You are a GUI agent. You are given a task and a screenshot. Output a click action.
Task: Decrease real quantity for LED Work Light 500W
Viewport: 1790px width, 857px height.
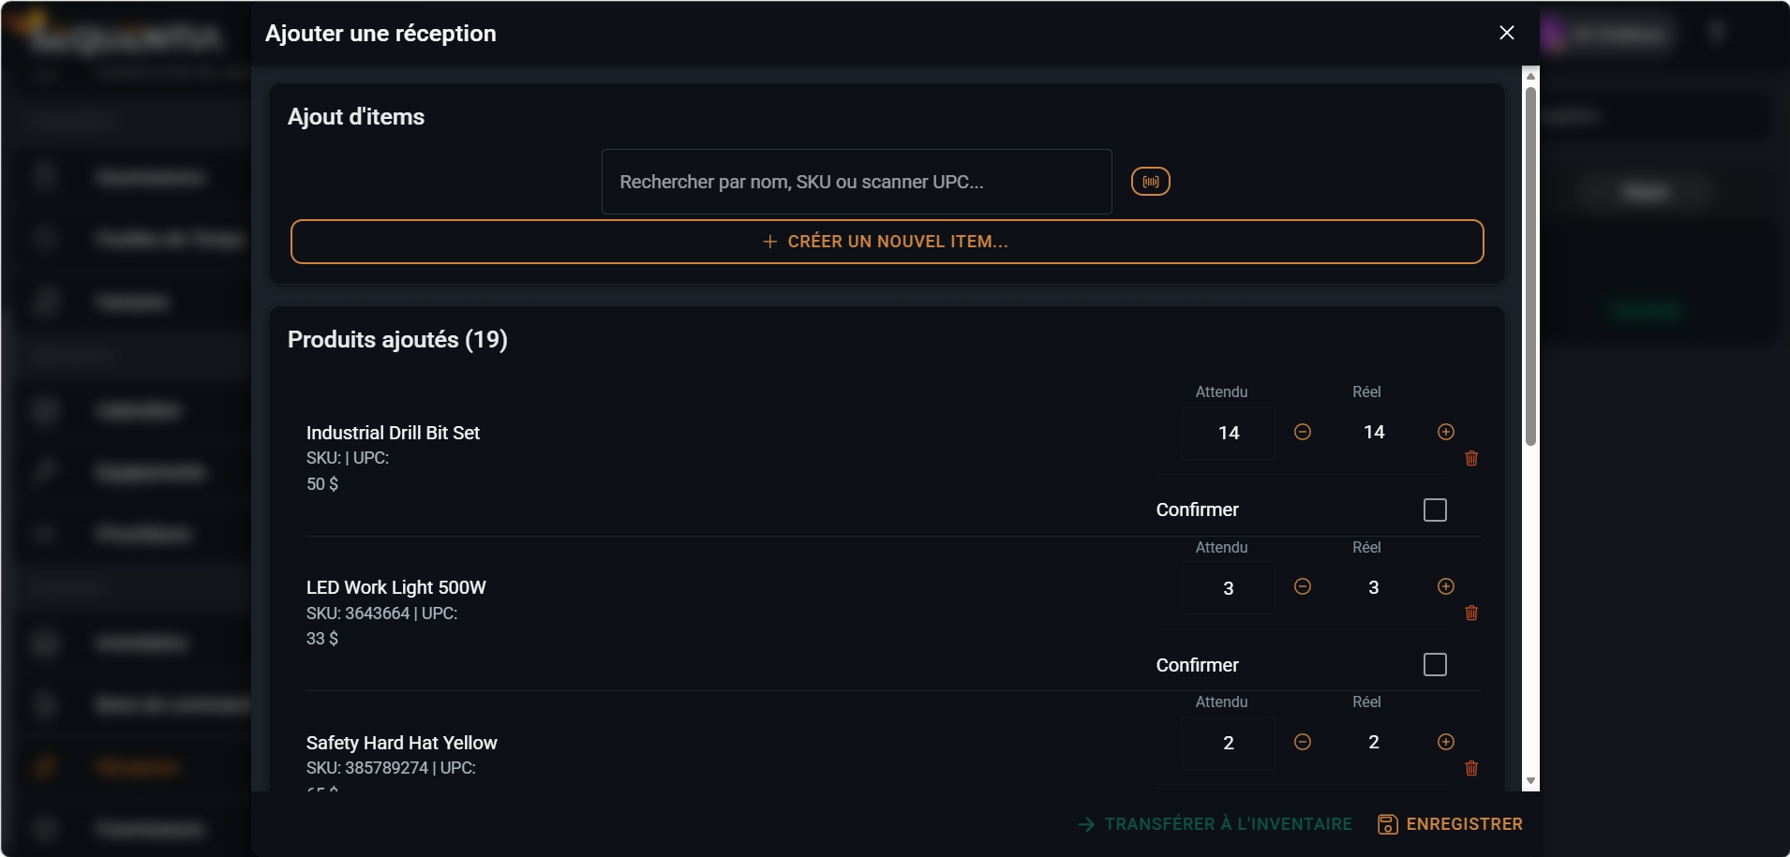point(1303,586)
